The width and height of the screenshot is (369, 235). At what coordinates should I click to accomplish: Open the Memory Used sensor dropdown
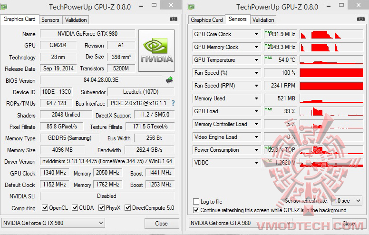click(x=256, y=98)
